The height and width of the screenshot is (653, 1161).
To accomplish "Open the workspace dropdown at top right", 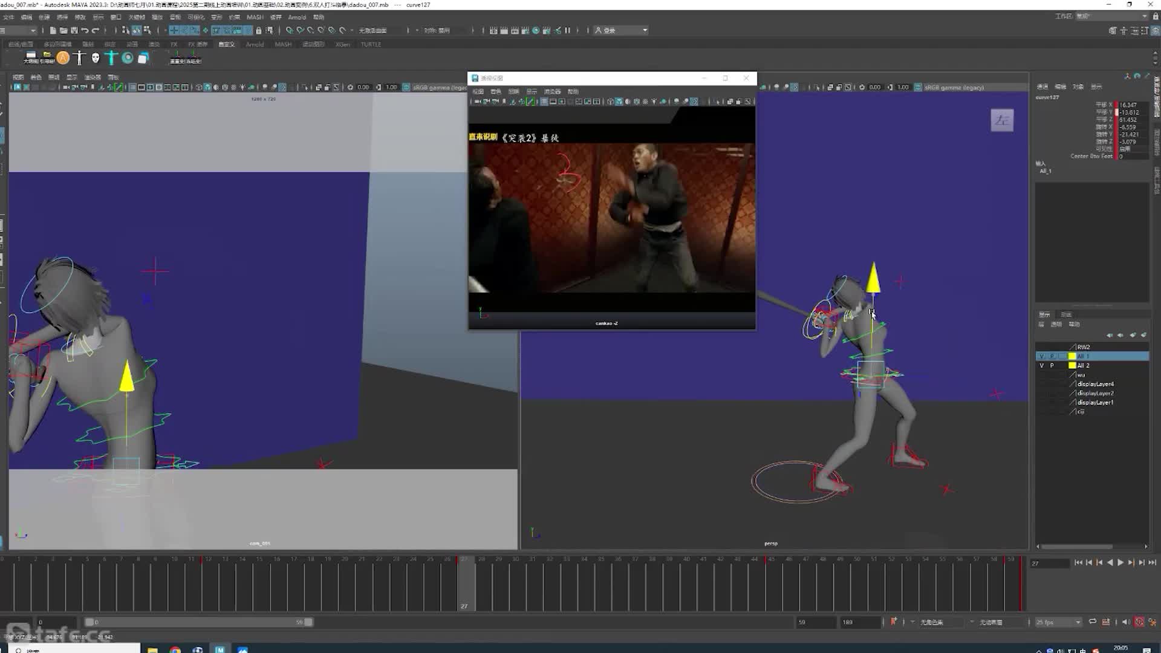I will 1111,16.
